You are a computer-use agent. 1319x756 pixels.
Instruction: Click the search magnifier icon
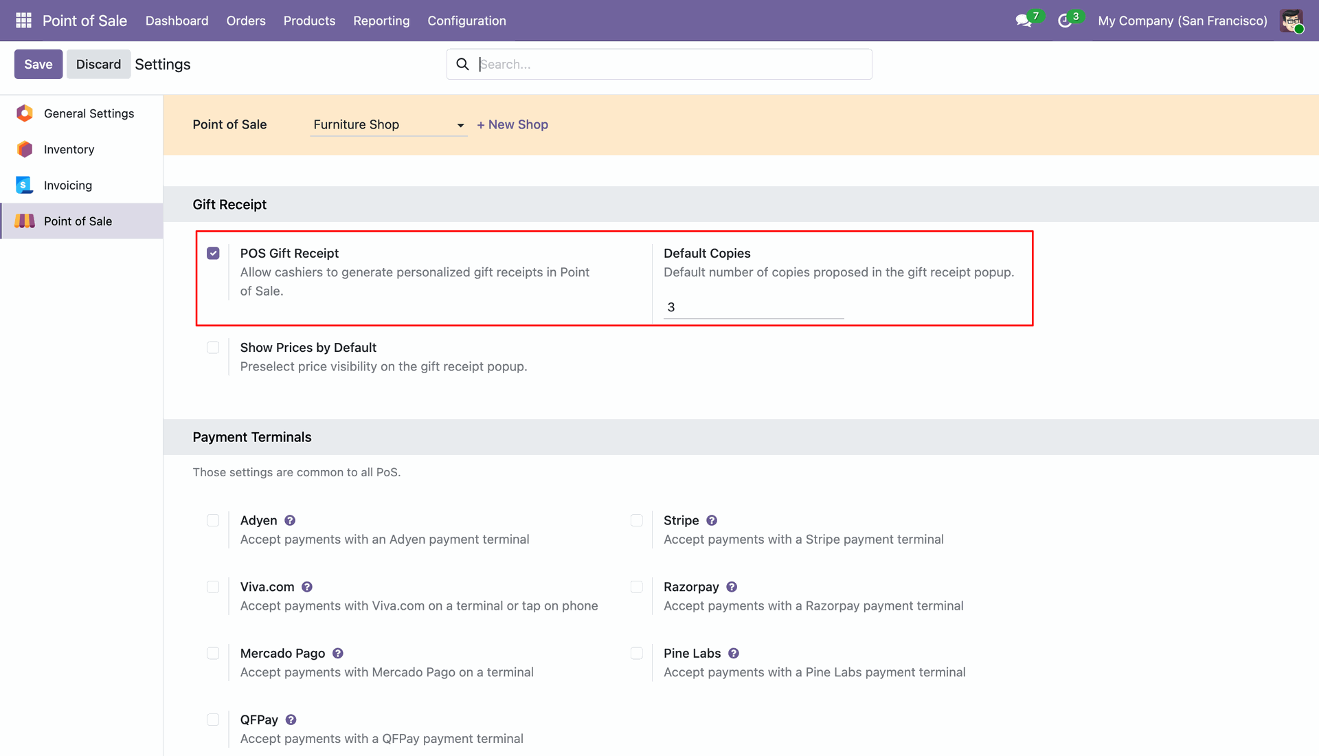463,64
